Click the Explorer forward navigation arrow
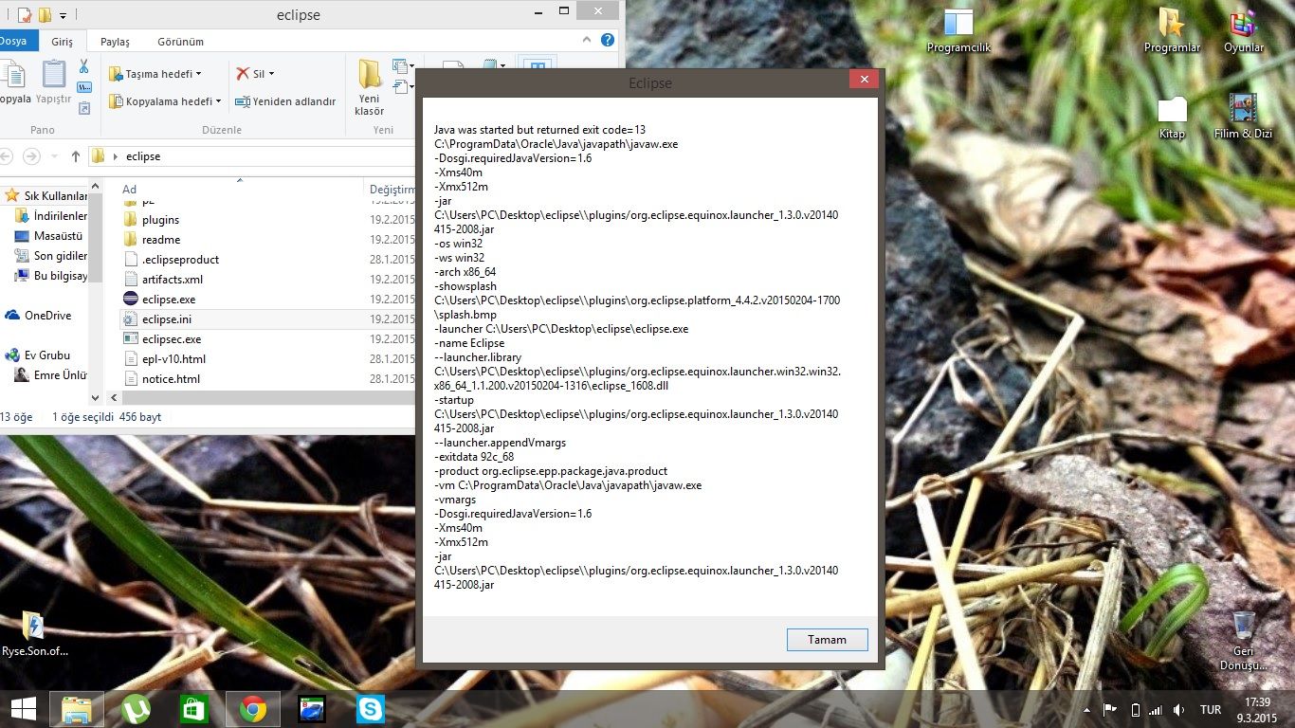 (x=32, y=156)
